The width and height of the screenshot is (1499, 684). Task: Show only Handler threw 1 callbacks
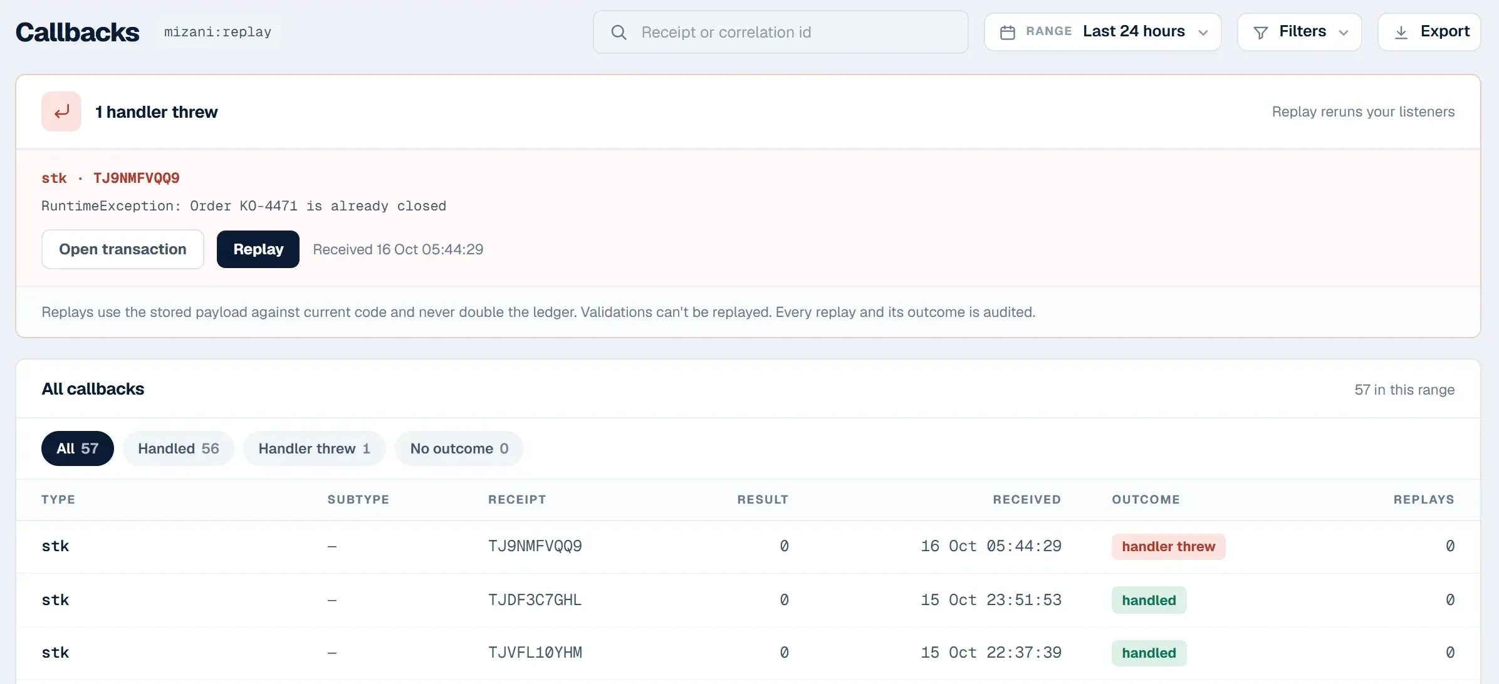(x=315, y=448)
